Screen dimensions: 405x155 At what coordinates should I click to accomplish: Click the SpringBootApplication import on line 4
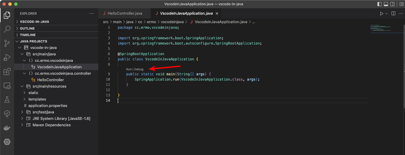click(x=190, y=43)
